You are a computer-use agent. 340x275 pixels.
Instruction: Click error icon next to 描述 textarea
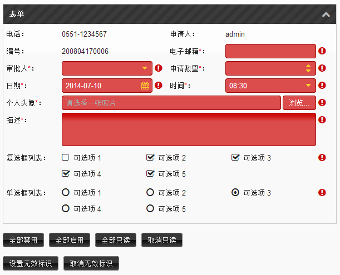322,119
